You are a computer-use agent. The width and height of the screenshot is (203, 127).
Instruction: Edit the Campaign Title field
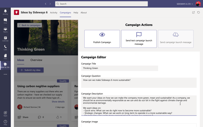(119, 68)
